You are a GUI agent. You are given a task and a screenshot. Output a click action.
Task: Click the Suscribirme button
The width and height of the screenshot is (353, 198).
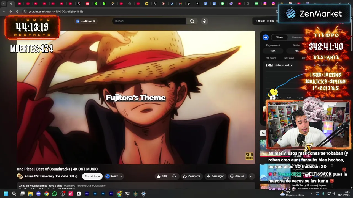(92, 176)
